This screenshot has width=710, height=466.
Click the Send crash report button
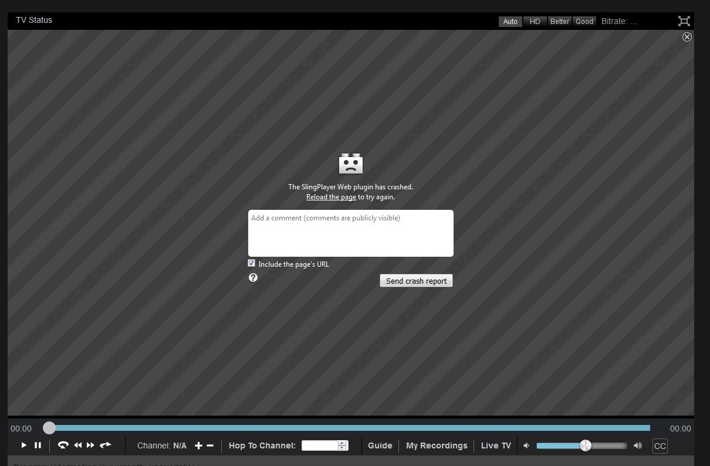click(x=417, y=281)
